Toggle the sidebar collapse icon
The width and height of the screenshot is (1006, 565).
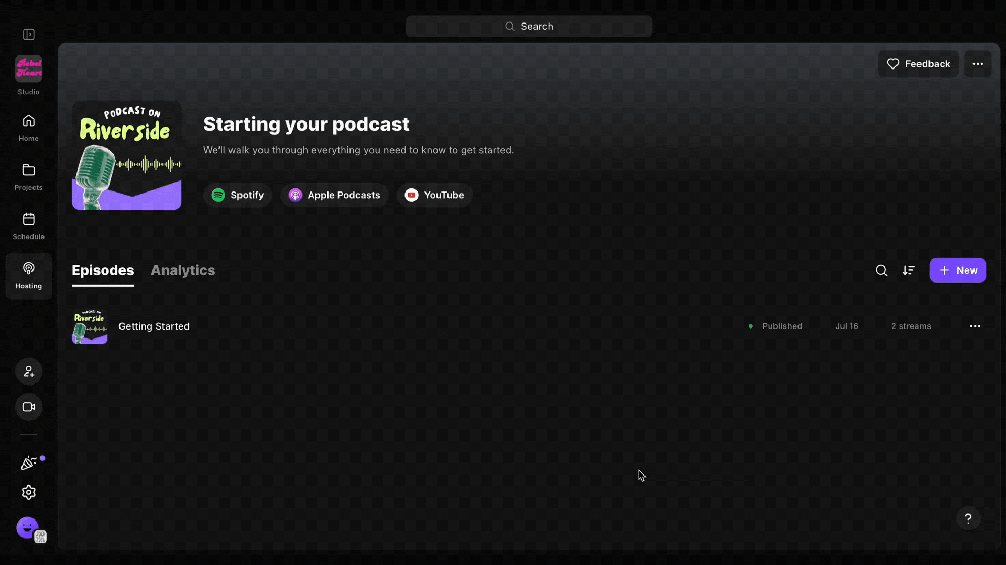[x=29, y=35]
